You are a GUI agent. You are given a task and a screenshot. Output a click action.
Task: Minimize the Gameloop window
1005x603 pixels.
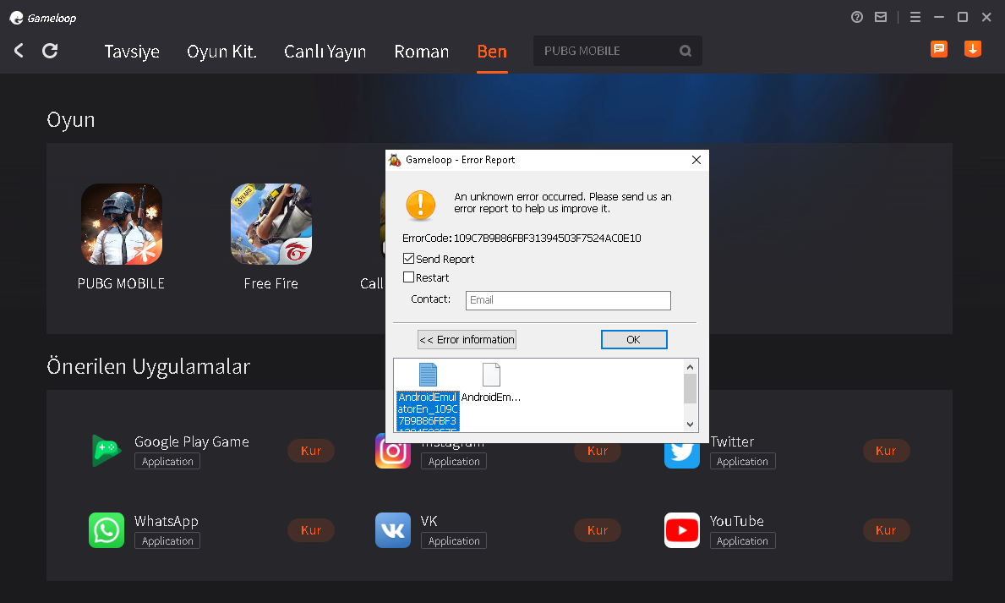point(939,17)
